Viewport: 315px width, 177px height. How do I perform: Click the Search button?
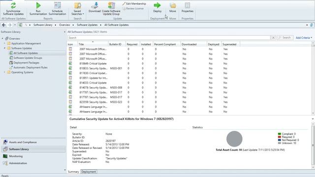pos(285,38)
